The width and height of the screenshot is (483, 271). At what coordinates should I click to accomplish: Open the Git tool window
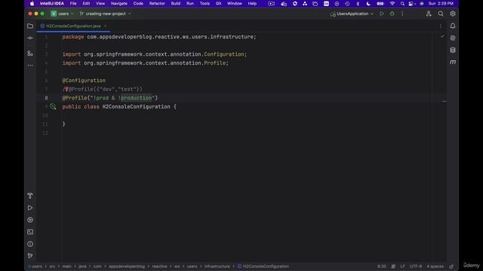click(x=30, y=256)
